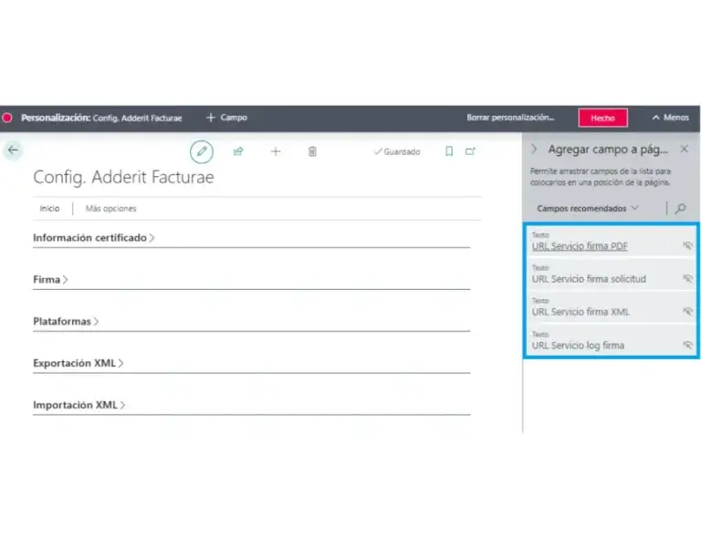Click the edit pencil icon
701x538 pixels.
[202, 151]
